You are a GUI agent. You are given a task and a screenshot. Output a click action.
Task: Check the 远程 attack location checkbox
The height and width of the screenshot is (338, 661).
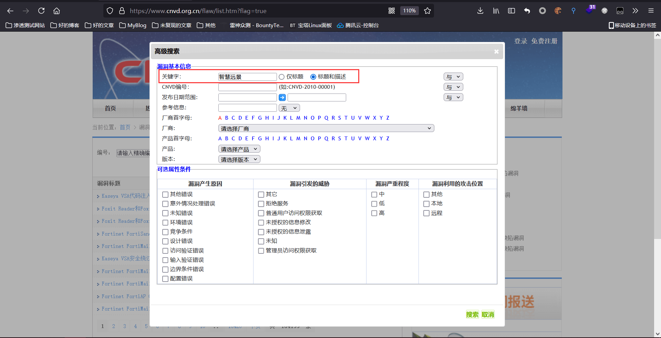click(x=426, y=213)
